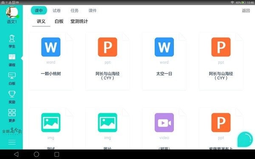The width and height of the screenshot is (255, 159).
Task: Open the ppt icon in second row
Action: [221, 123]
